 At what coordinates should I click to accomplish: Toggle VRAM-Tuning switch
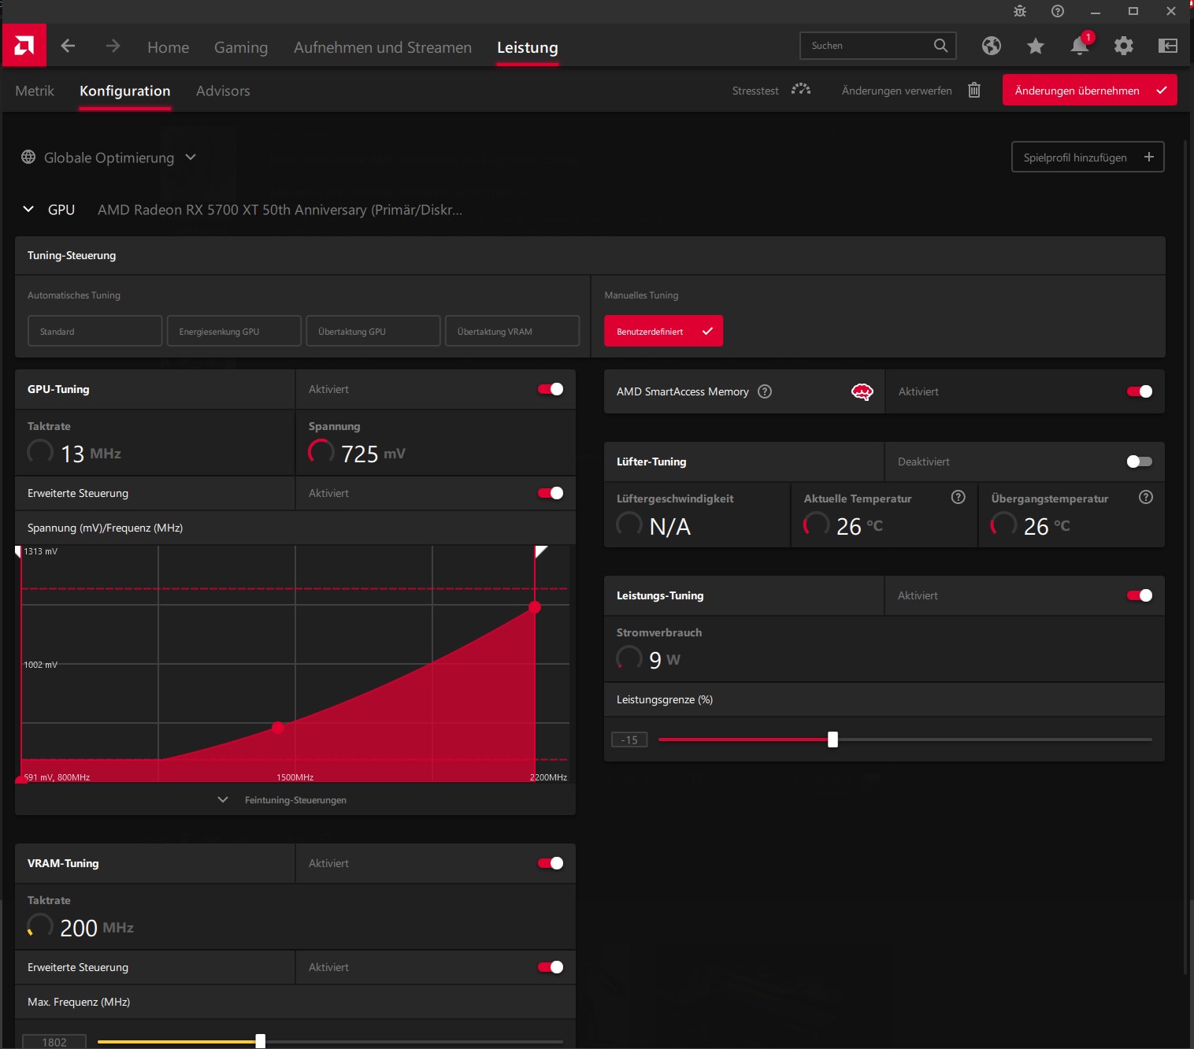(x=551, y=863)
